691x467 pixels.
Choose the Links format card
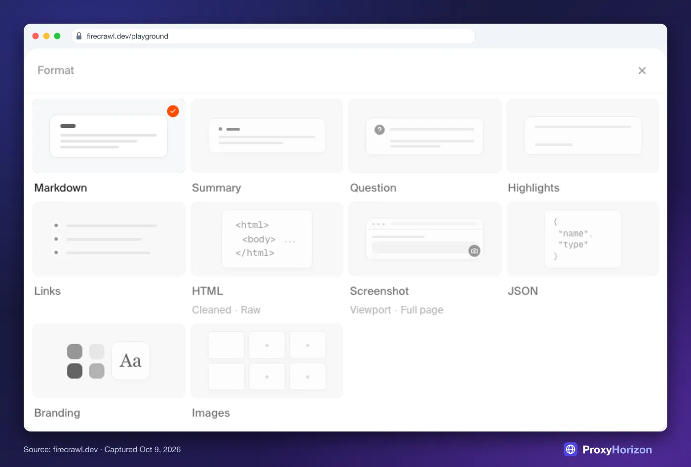click(x=109, y=239)
